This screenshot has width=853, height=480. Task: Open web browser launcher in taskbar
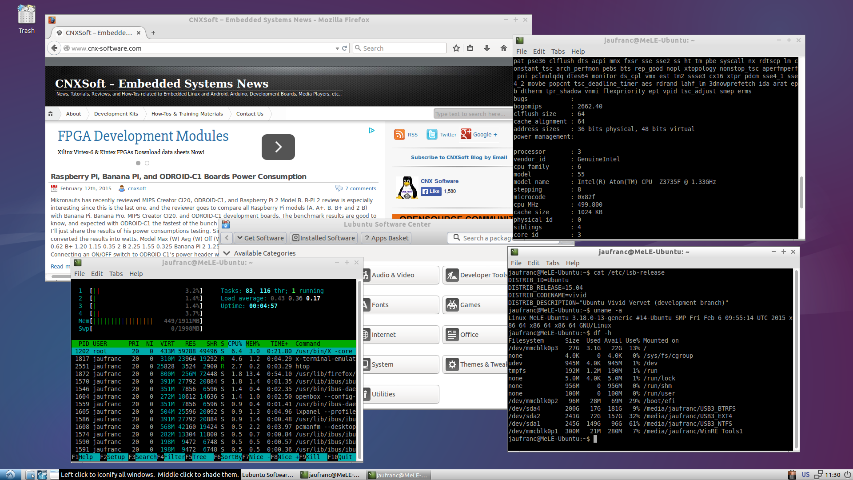42,475
